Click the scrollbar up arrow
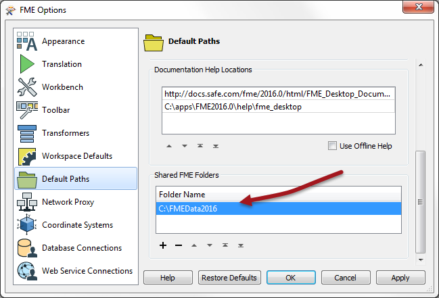The width and height of the screenshot is (439, 298). coord(421,65)
